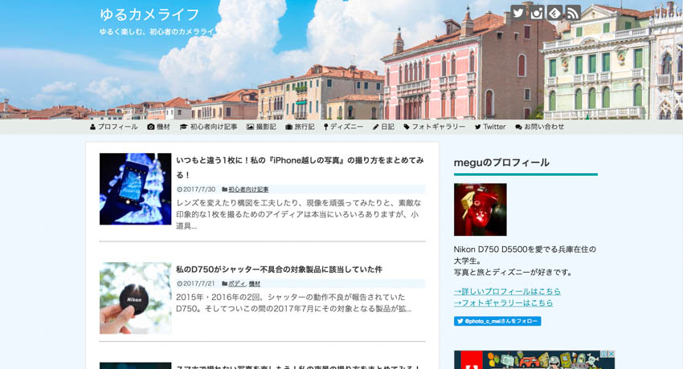Click the sidebar advertisement banner

click(534, 360)
